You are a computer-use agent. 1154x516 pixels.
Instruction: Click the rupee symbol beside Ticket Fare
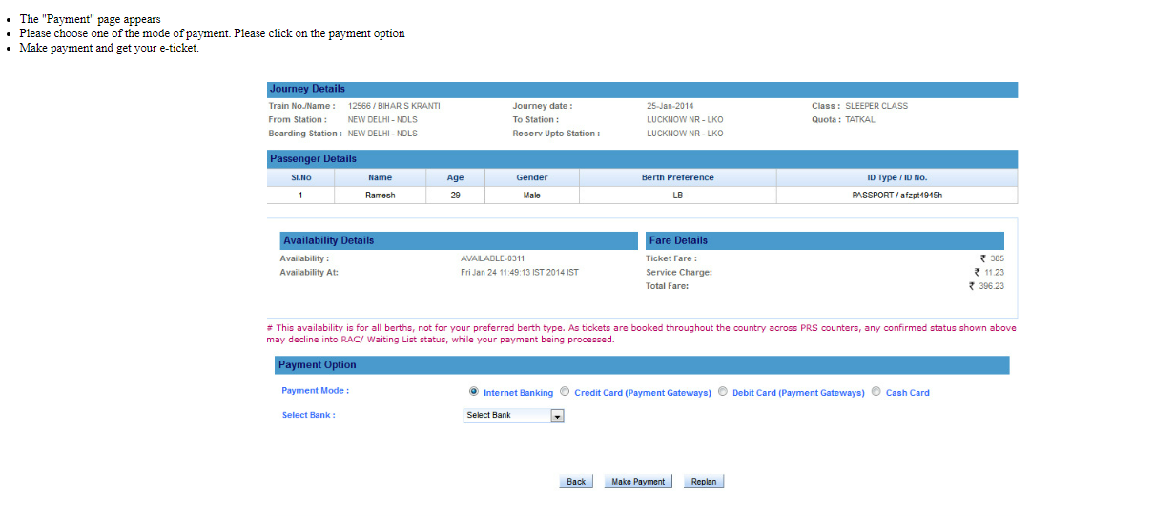(x=982, y=259)
